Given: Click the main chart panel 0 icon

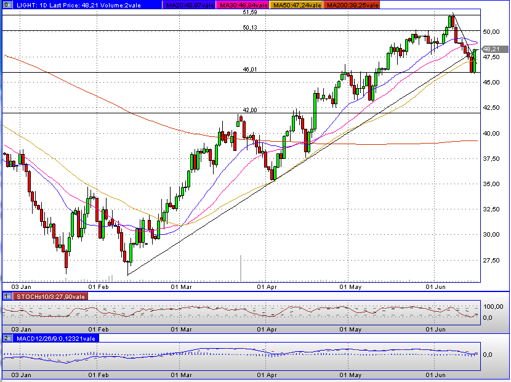Looking at the screenshot, I should click(7, 5).
